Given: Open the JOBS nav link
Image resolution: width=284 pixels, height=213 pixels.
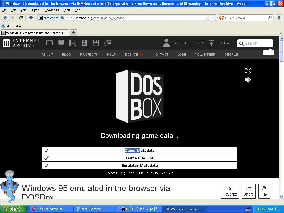Looking at the screenshot, I should (x=182, y=55).
